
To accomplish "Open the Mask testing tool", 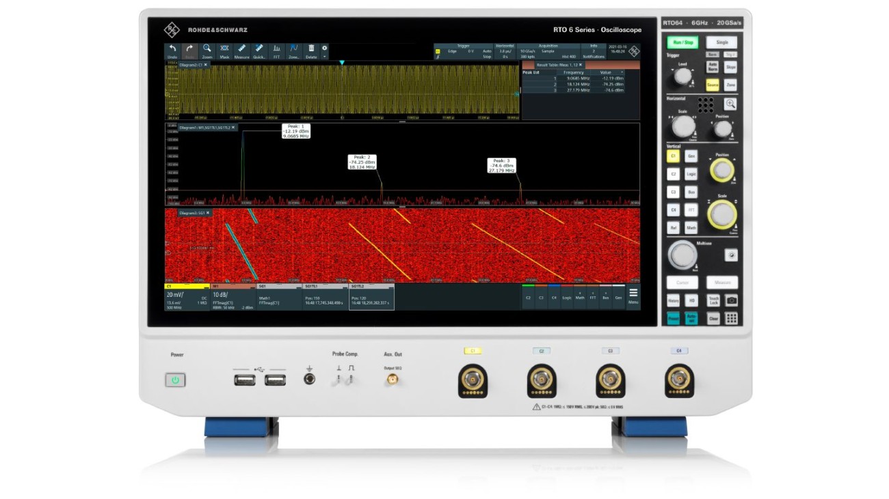I will pos(224,48).
